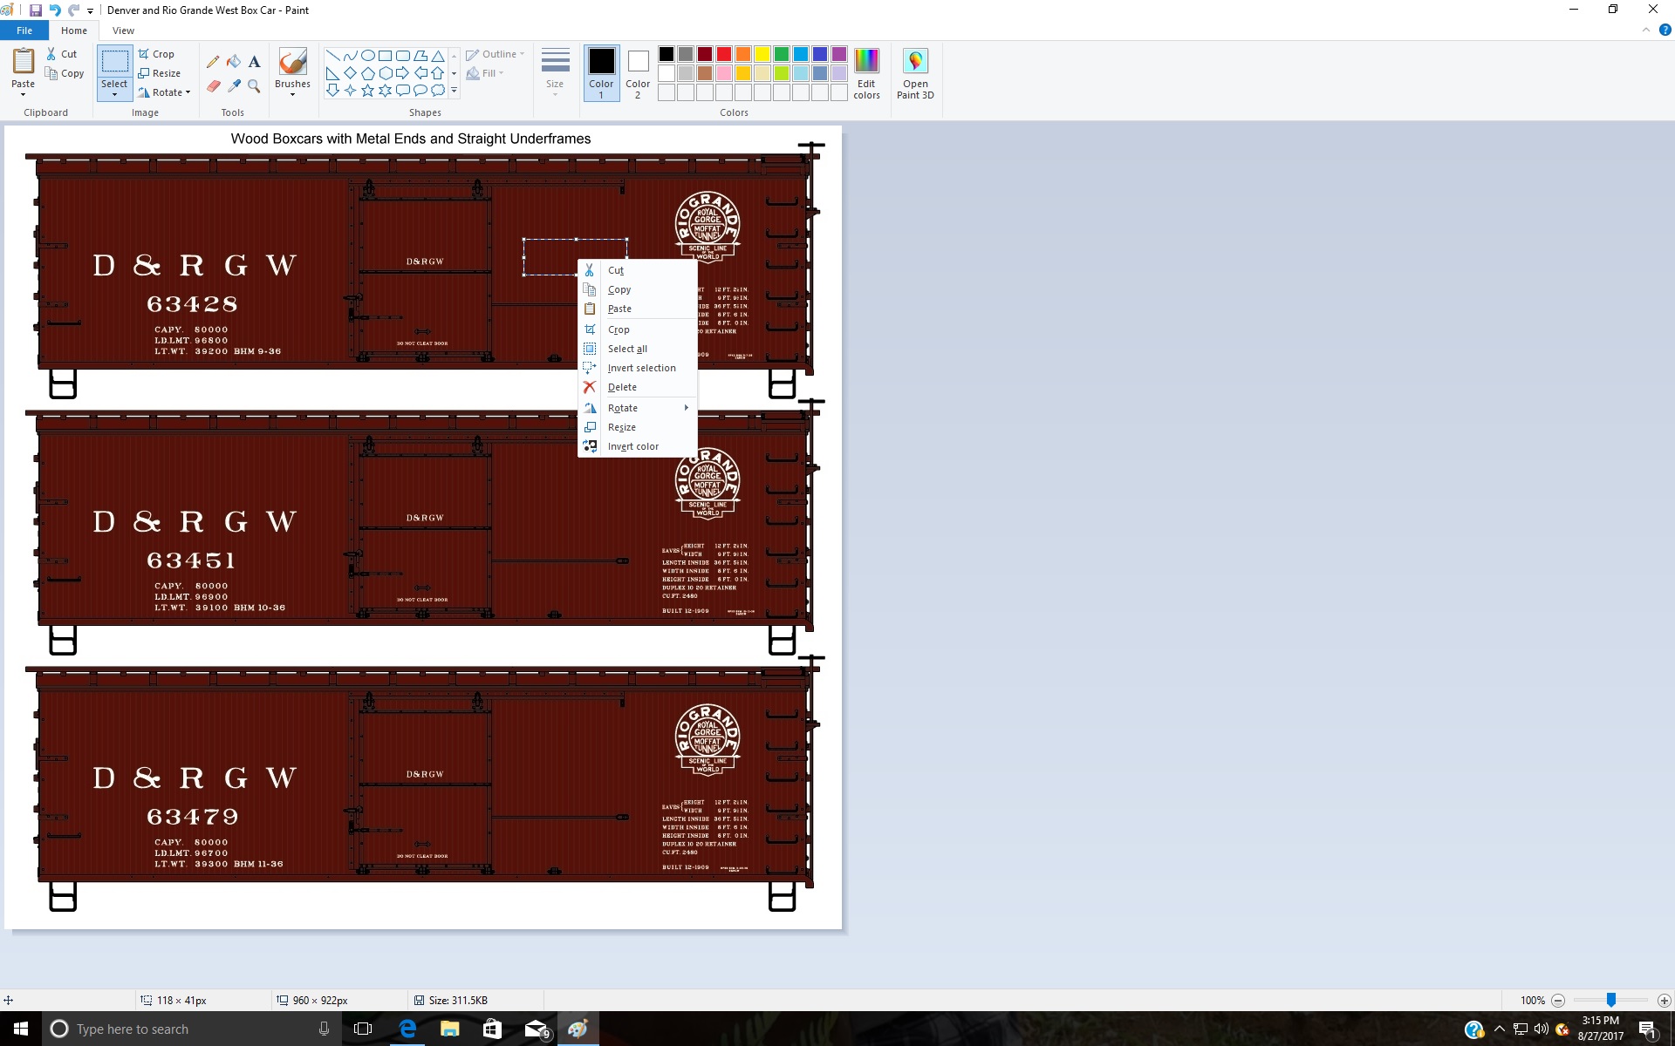Switch to the Home tab
Viewport: 1675px width, 1046px height.
coord(74,31)
